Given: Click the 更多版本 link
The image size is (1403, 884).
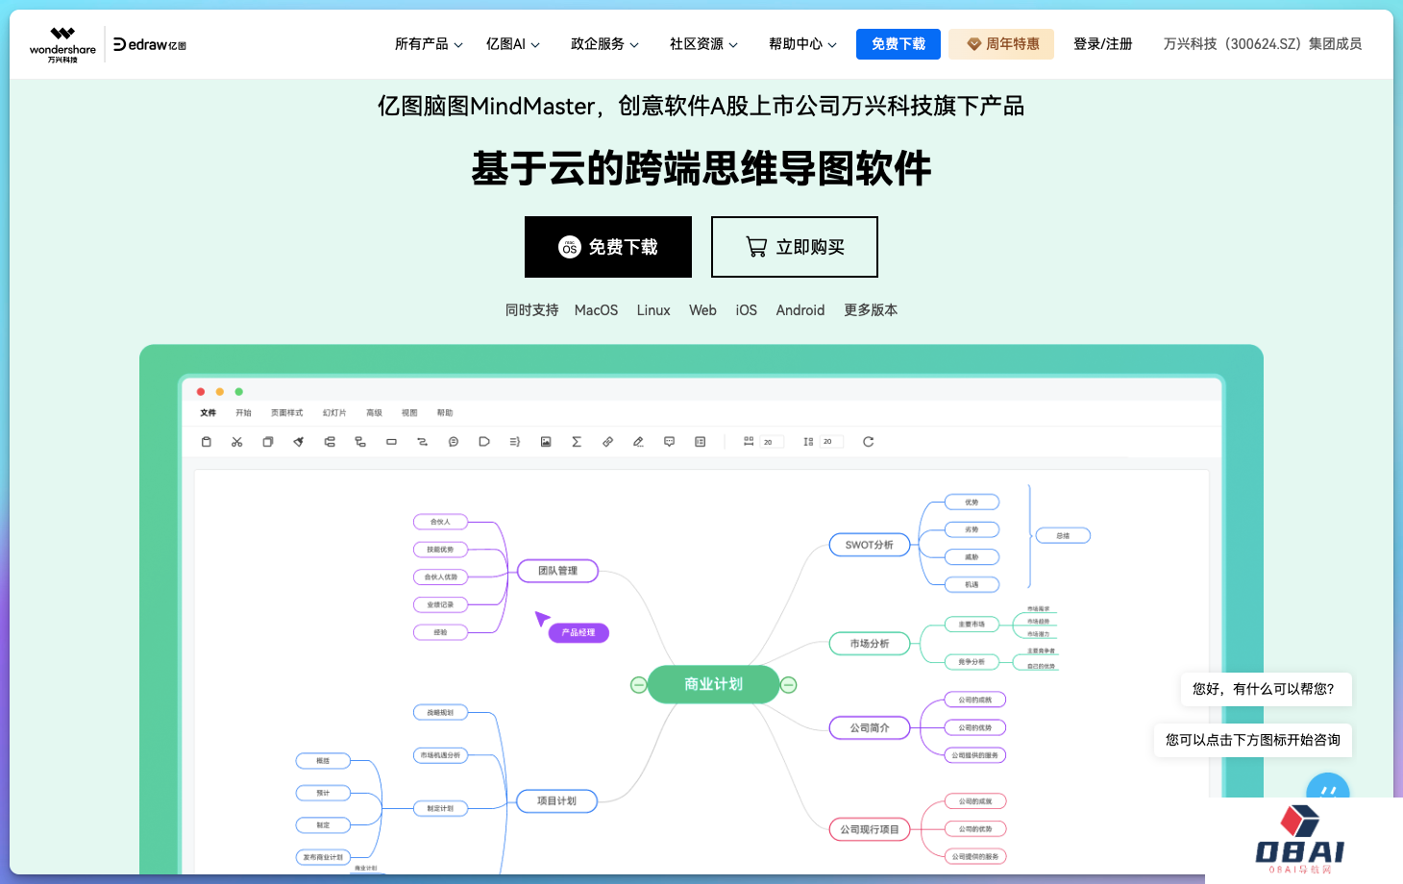Looking at the screenshot, I should point(871,310).
